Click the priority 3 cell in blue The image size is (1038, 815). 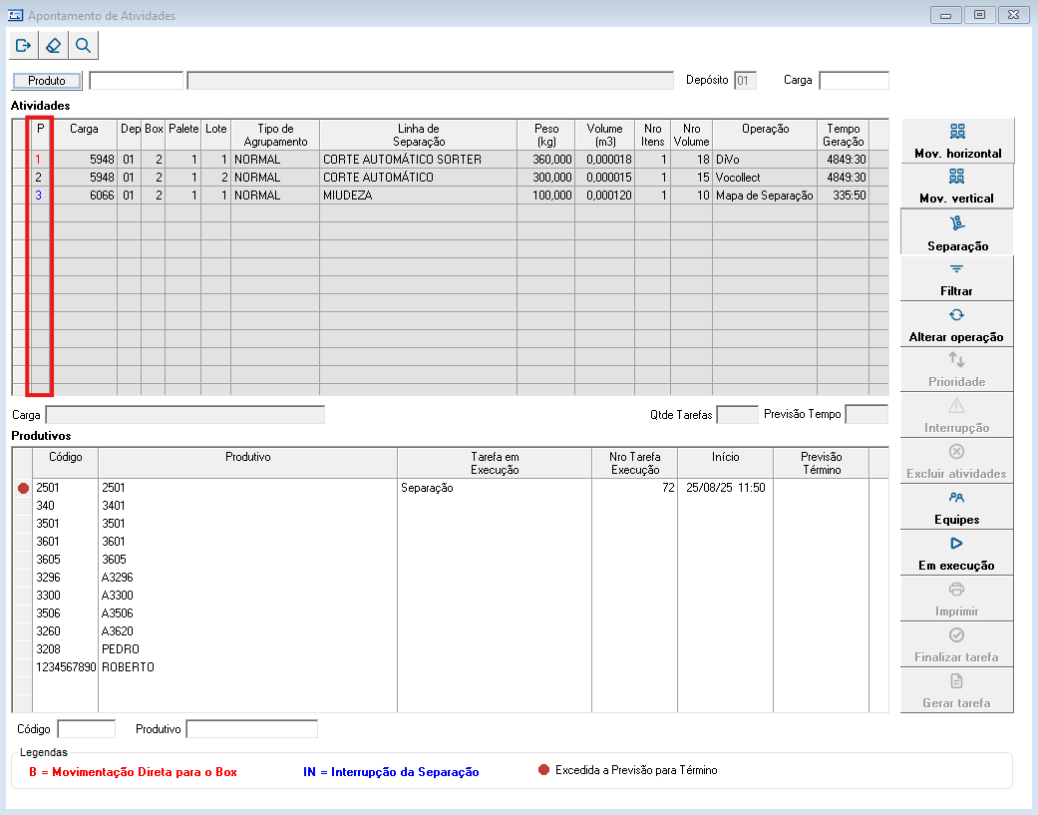[x=40, y=196]
